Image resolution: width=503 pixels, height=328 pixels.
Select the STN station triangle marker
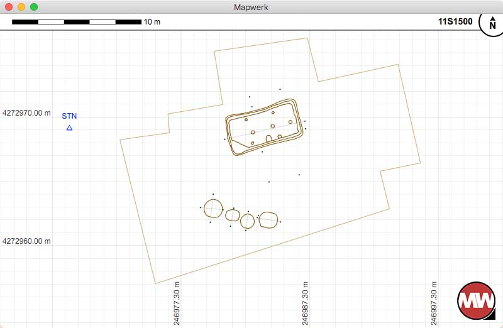click(x=69, y=128)
